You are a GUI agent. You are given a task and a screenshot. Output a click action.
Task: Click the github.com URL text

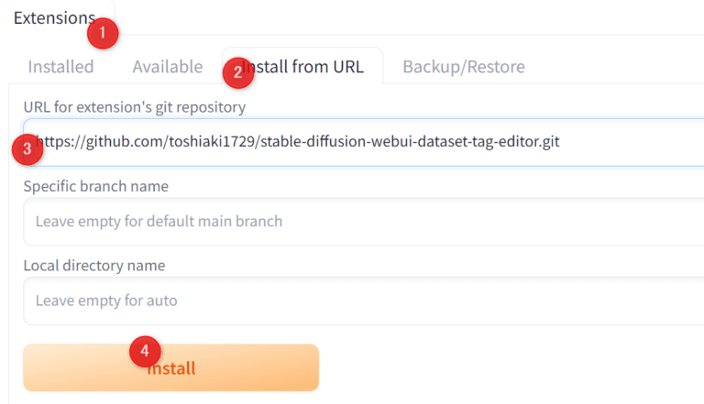click(302, 142)
